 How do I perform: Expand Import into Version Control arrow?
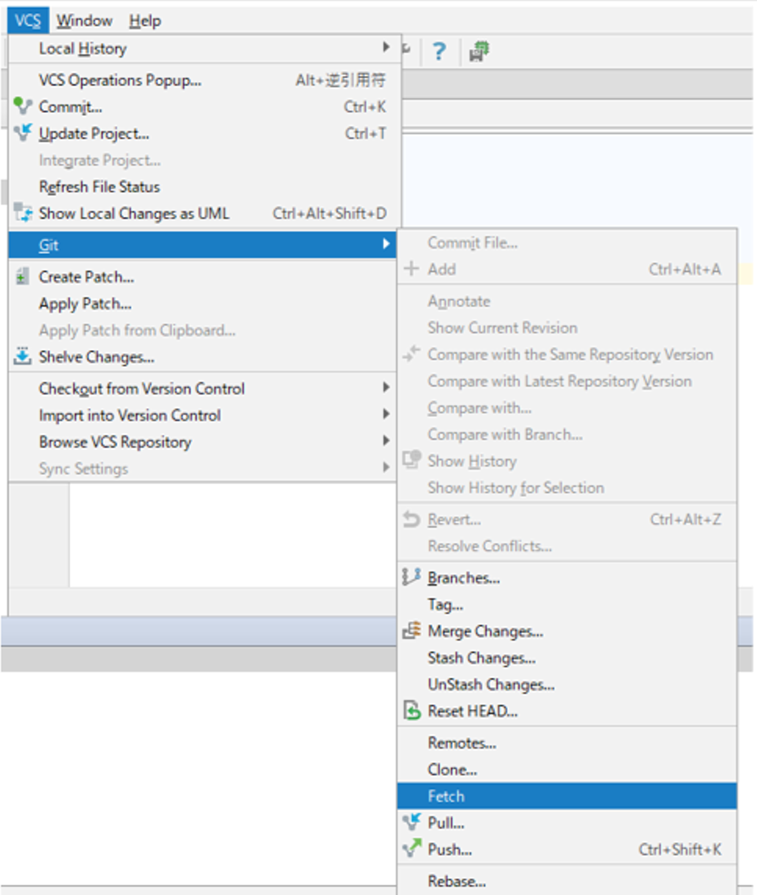pos(386,414)
